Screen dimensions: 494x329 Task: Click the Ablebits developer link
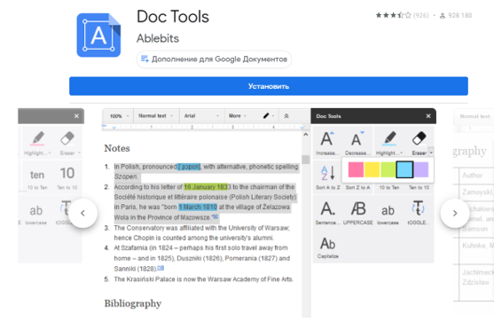(x=158, y=38)
